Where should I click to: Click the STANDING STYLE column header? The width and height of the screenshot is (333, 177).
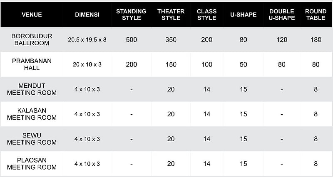(x=131, y=15)
